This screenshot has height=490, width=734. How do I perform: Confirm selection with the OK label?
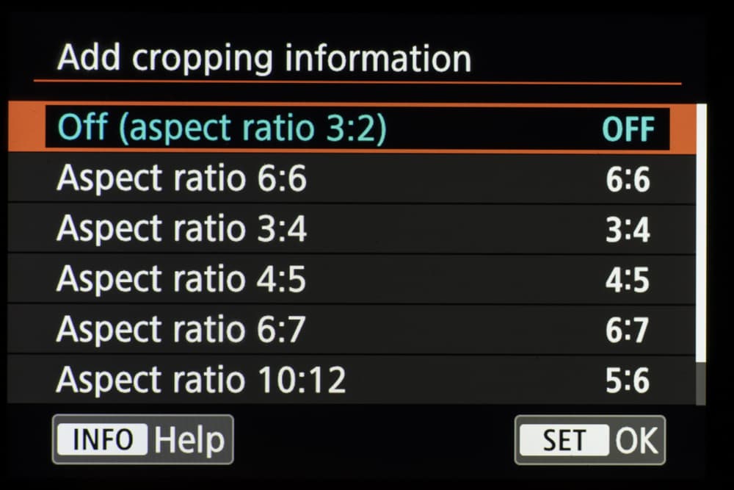tap(636, 440)
